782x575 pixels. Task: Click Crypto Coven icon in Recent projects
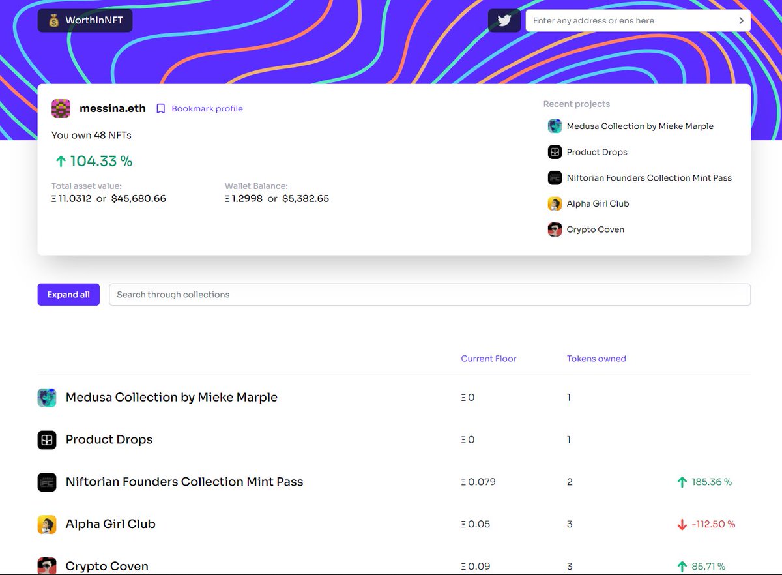[x=555, y=229]
